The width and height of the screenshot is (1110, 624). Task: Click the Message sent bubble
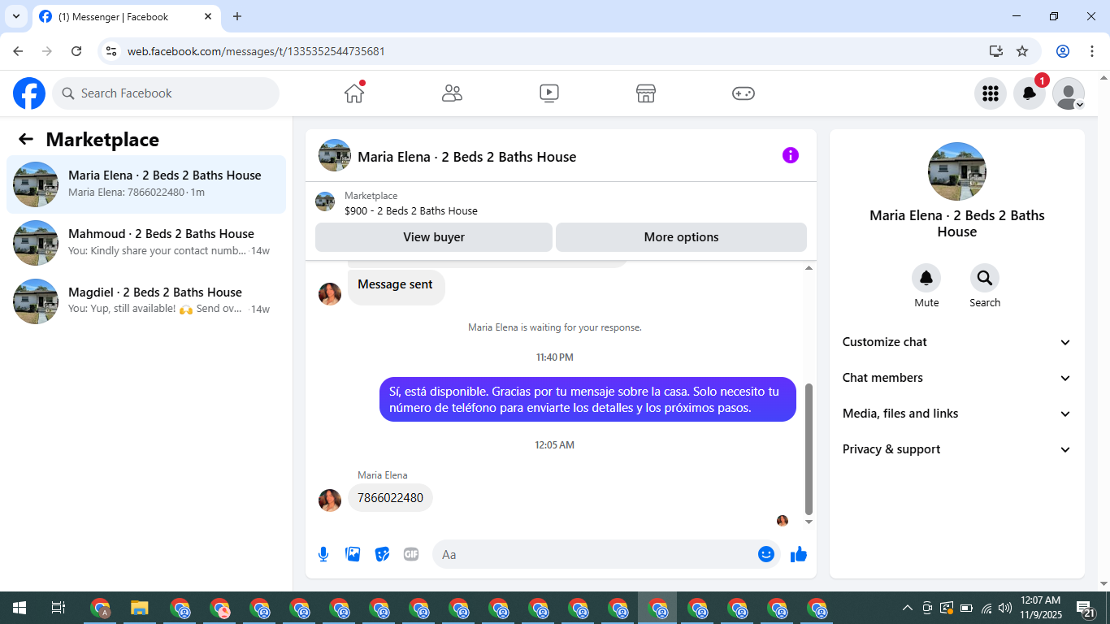[396, 287]
